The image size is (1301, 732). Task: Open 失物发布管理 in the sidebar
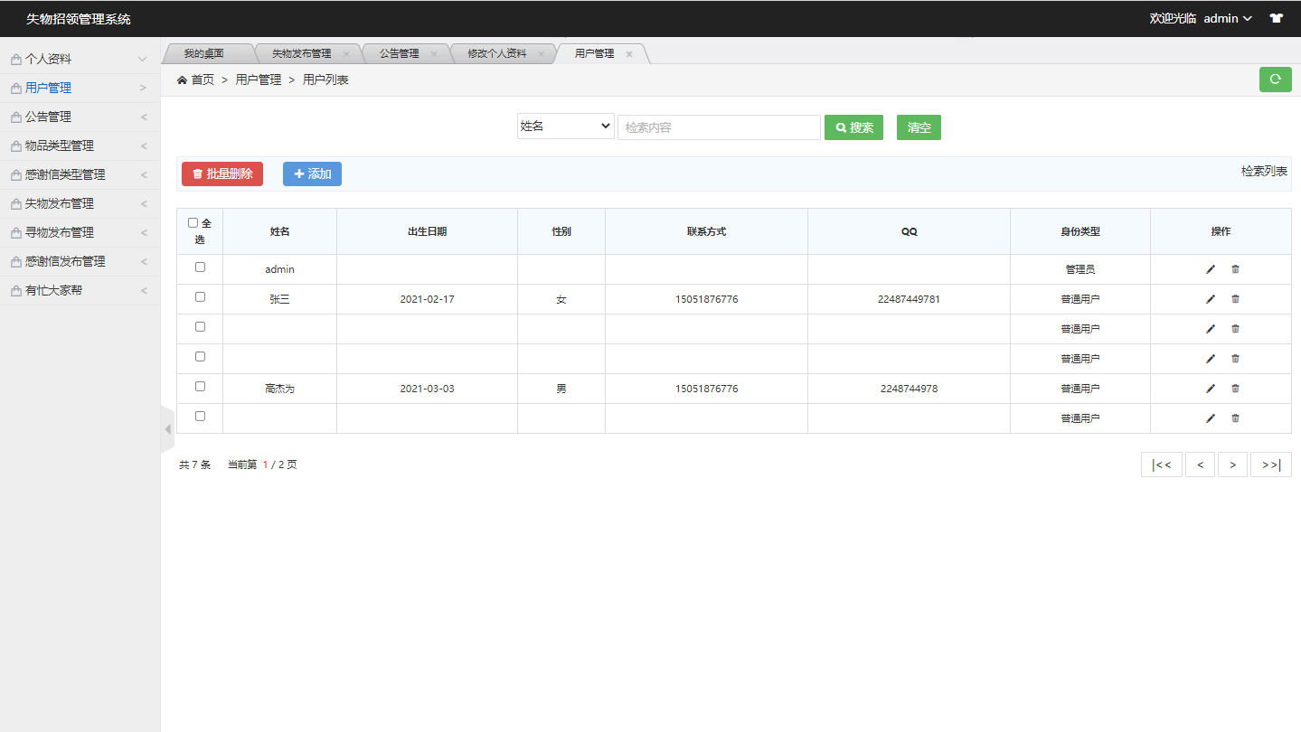[80, 203]
